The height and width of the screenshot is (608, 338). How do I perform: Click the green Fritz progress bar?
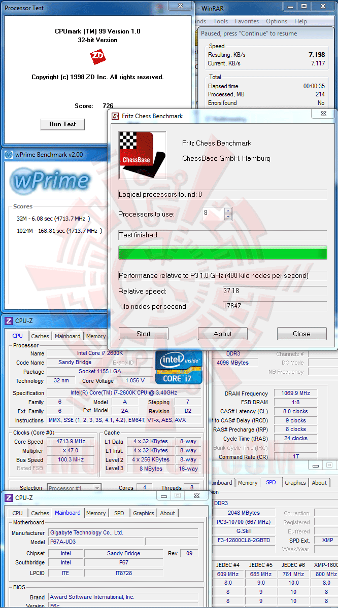pos(223,253)
